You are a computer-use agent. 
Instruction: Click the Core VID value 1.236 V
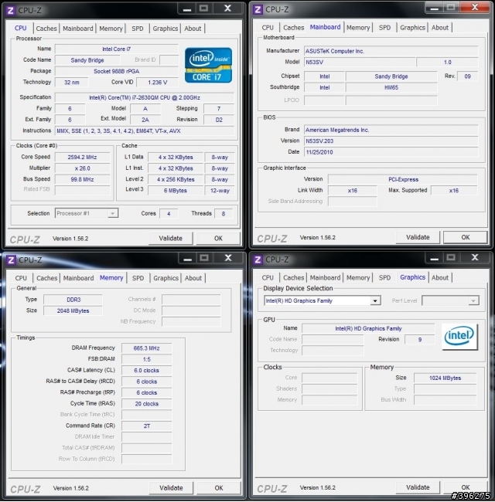[158, 83]
